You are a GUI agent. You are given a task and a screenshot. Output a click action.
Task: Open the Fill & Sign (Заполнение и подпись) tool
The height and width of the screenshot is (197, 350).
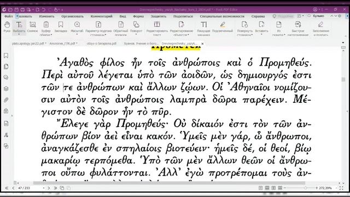[x=321, y=28]
